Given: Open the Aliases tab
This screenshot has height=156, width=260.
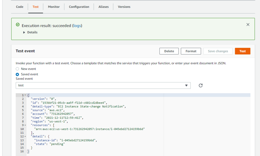Looking at the screenshot, I should (x=103, y=7).
